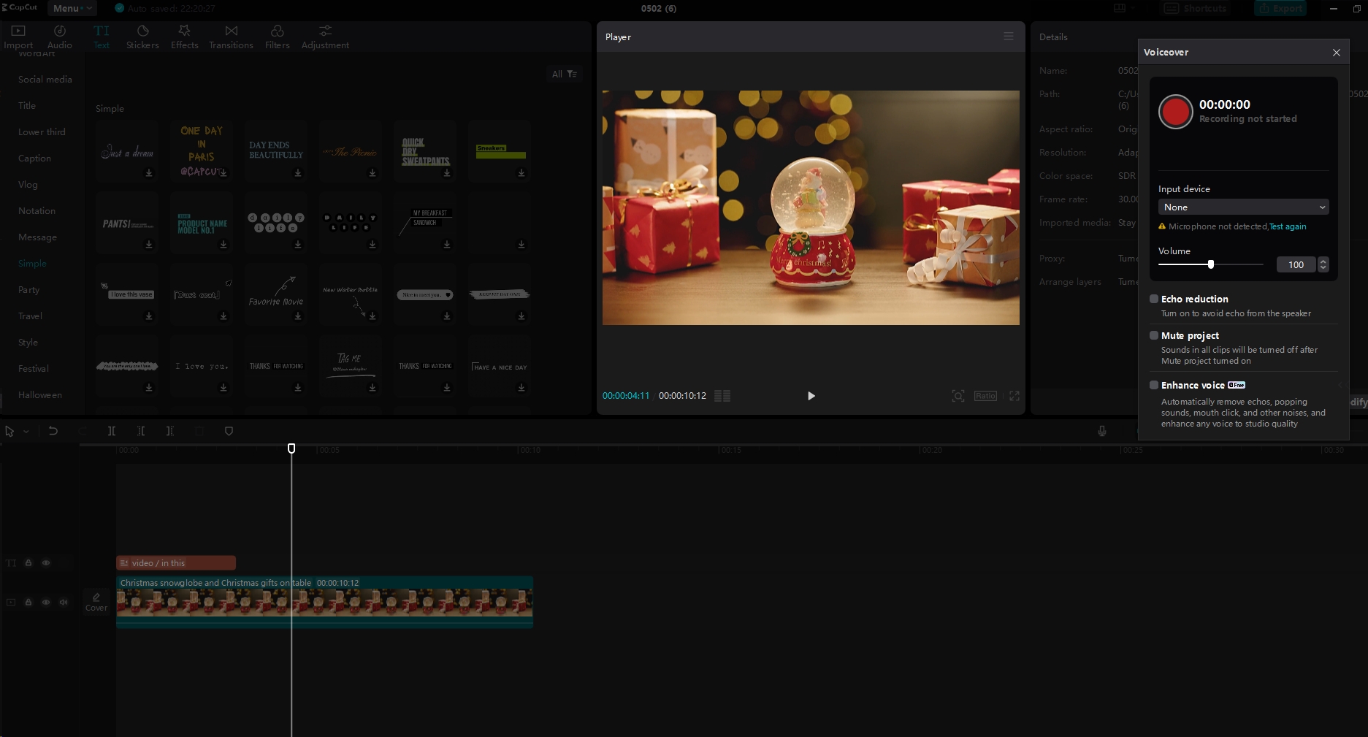Download the 'Day Ends Beautifully' text template
This screenshot has height=737, width=1368.
coord(298,173)
